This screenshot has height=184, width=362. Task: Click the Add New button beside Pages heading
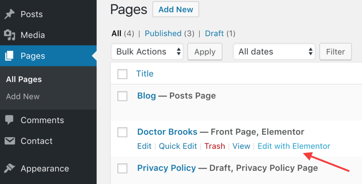pos(176,10)
